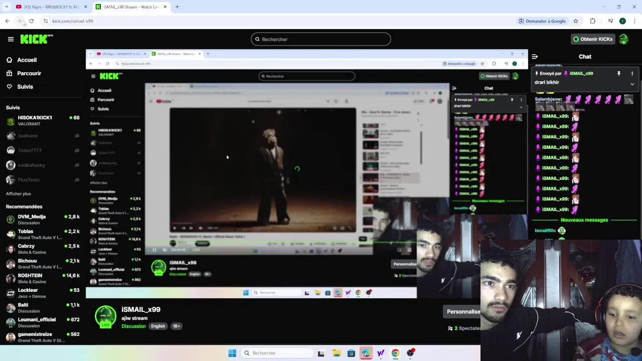Open recommended channel ROSHTEIN
This screenshot has width=642, height=361.
point(43,278)
